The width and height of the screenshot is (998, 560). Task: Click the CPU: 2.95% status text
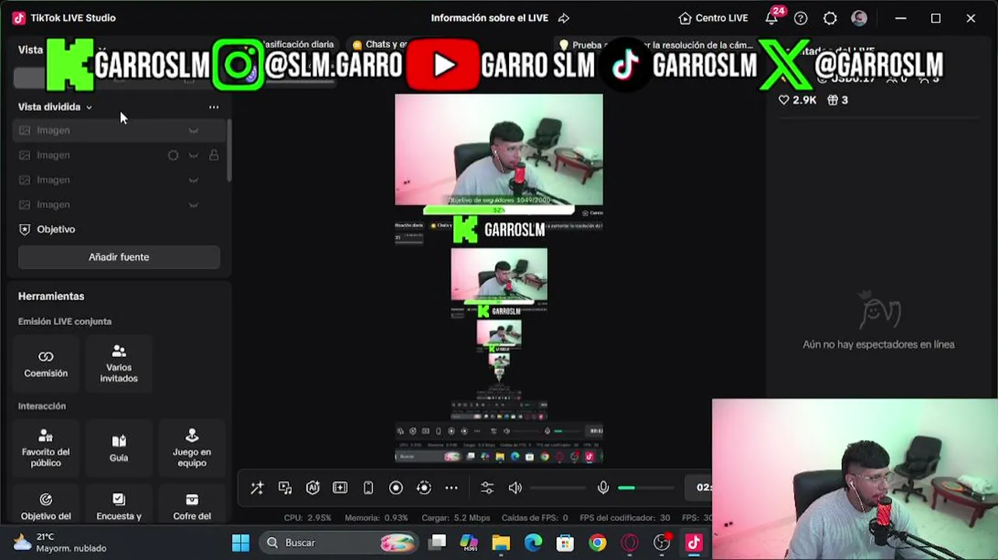[x=308, y=517]
